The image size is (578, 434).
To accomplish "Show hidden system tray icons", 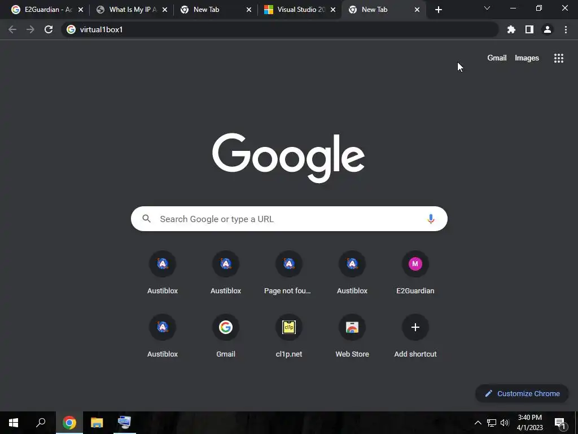I will click(x=478, y=423).
